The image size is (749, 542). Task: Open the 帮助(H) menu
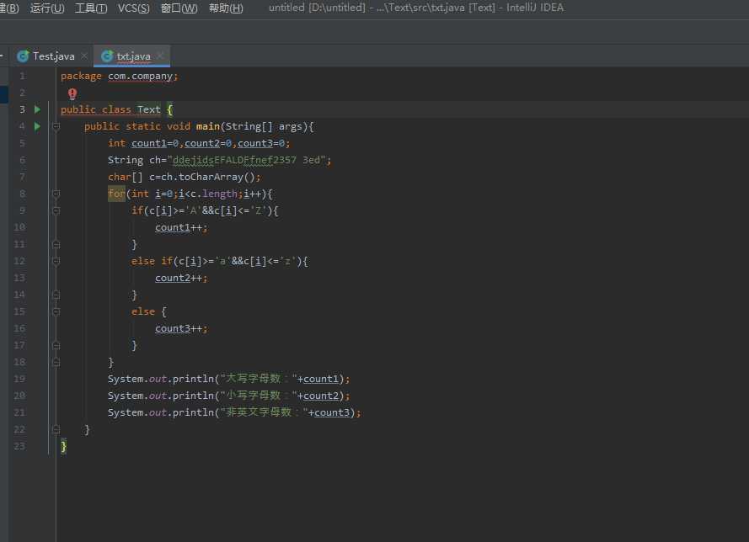(x=225, y=8)
